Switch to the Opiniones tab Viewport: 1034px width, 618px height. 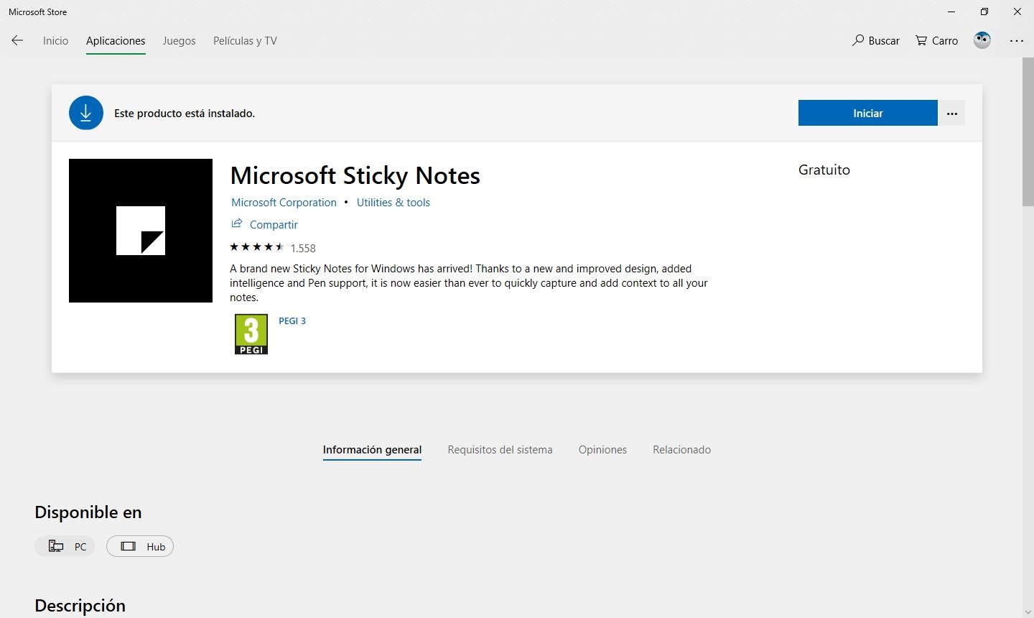click(x=602, y=450)
